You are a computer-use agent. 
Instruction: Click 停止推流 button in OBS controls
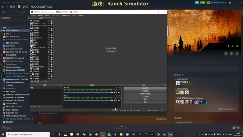tap(145, 88)
